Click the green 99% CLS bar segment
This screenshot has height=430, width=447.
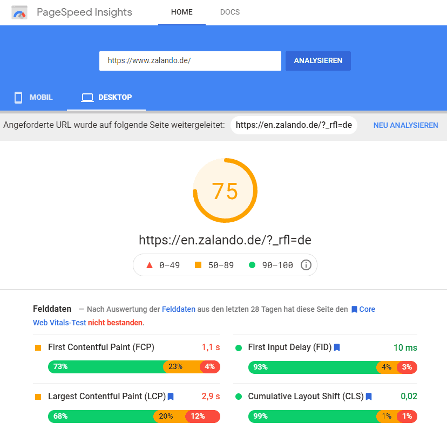tap(313, 417)
